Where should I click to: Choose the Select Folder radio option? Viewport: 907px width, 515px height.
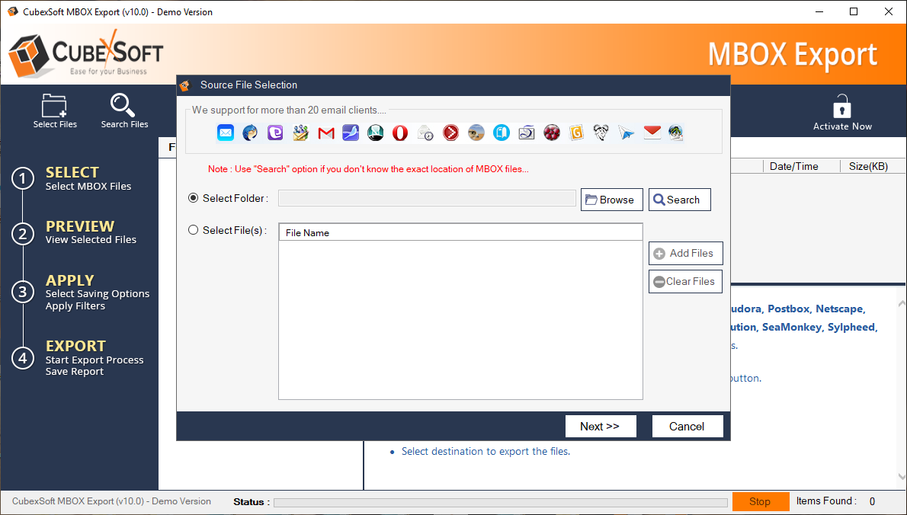pyautogui.click(x=194, y=198)
